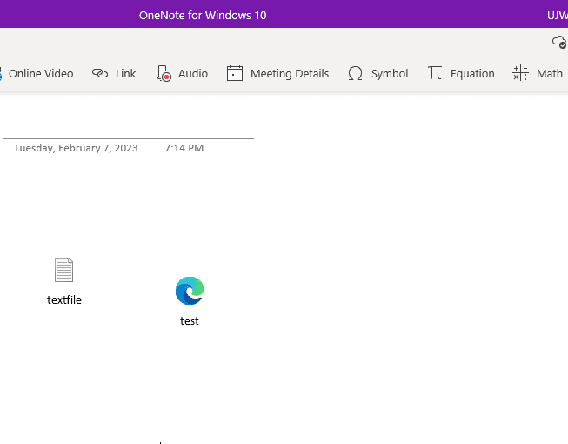Viewport: 568px width, 444px height.
Task: Click the page title area above the date
Action: tap(129, 123)
